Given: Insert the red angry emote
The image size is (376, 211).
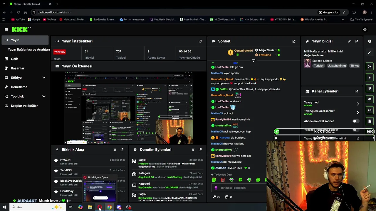Looking at the screenshot, I should [223, 180].
